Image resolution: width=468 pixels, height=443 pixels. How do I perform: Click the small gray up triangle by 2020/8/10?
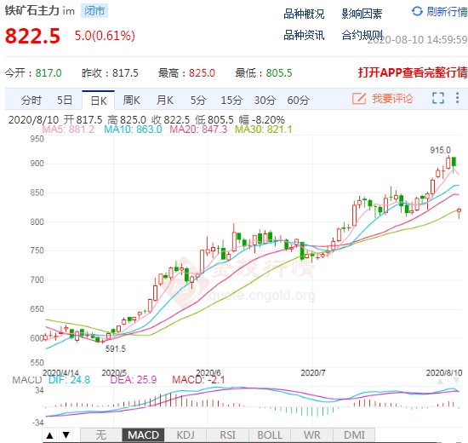[x=440, y=381]
